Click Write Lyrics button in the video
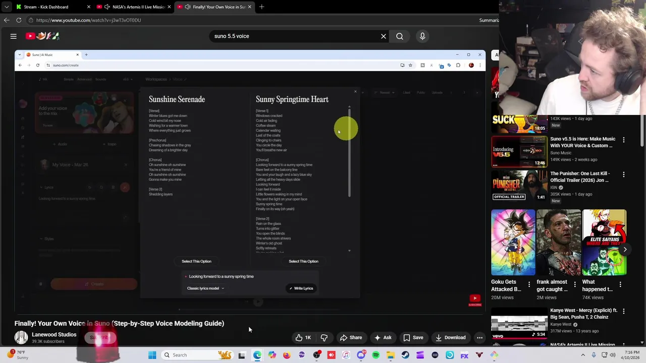The width and height of the screenshot is (646, 363). 301,288
